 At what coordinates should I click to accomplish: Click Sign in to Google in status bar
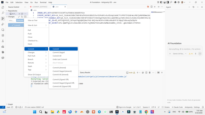(x=124, y=107)
